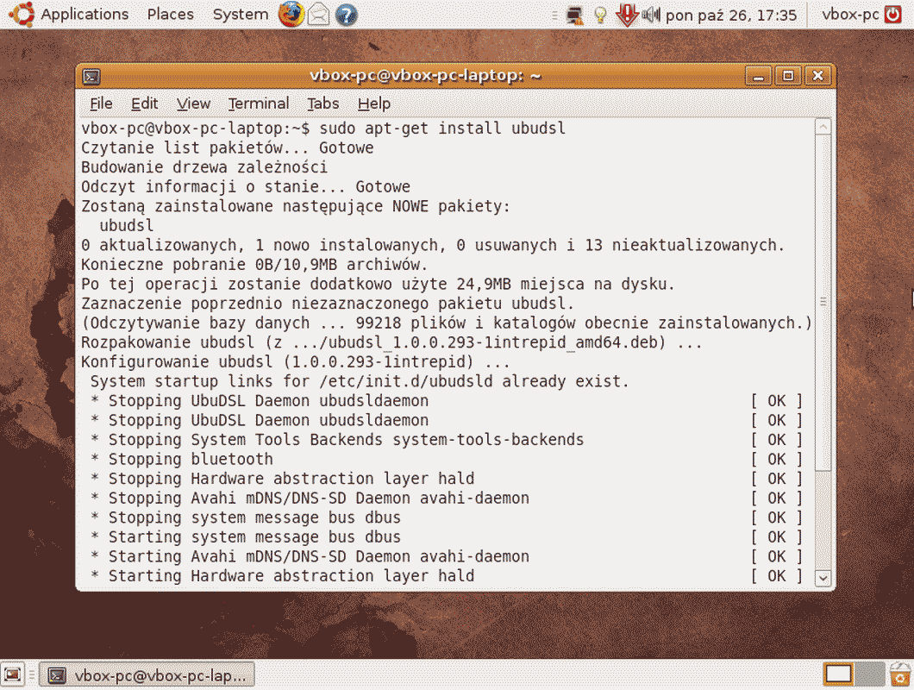Click the terminal scrollbar down arrow
This screenshot has height=690, width=914.
tap(823, 578)
